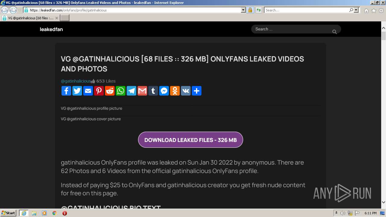Click the site search magnifier icon
This screenshot has width=386, height=217.
(334, 32)
